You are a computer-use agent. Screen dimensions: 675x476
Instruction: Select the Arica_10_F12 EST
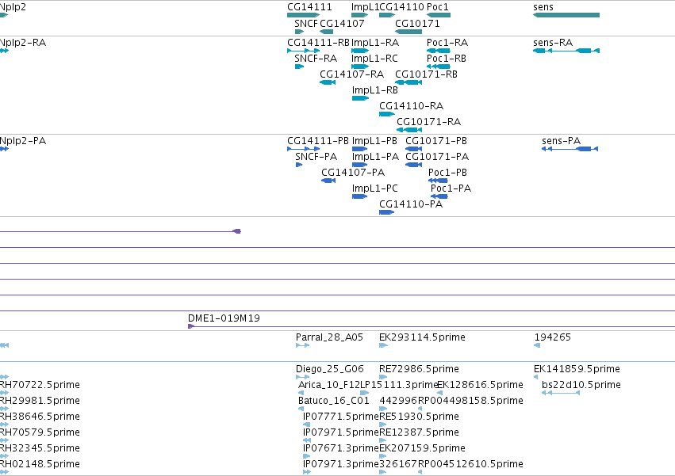[301, 393]
